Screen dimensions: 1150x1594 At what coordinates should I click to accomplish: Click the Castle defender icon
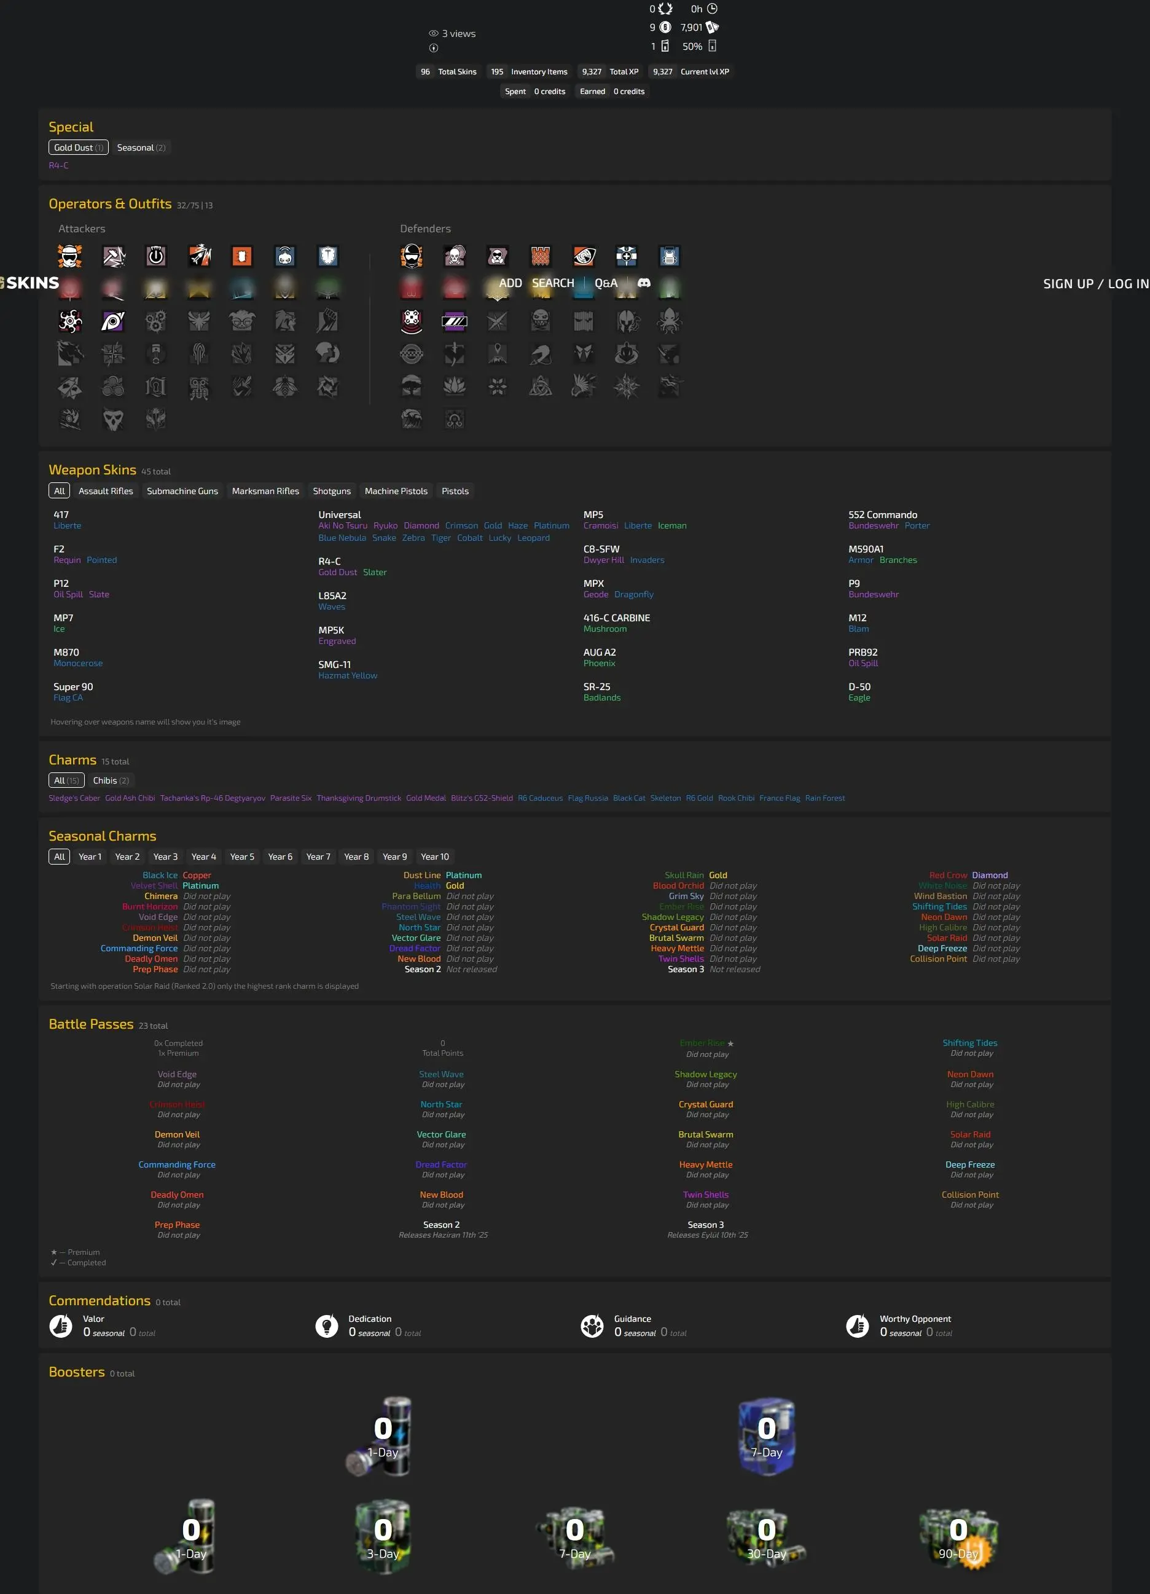[x=540, y=256]
